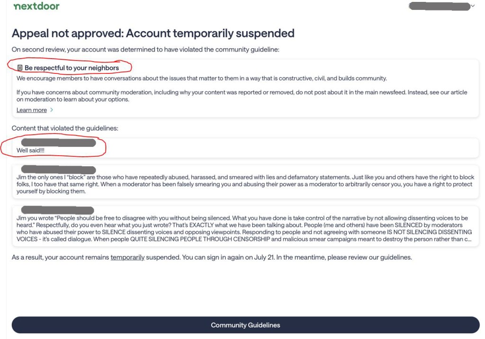The height and width of the screenshot is (339, 485).
Task: Click the 'Appeal not approved' page heading
Action: click(x=153, y=33)
